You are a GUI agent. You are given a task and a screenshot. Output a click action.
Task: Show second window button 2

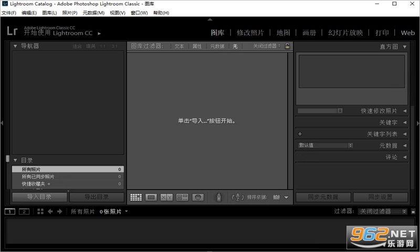(24, 212)
